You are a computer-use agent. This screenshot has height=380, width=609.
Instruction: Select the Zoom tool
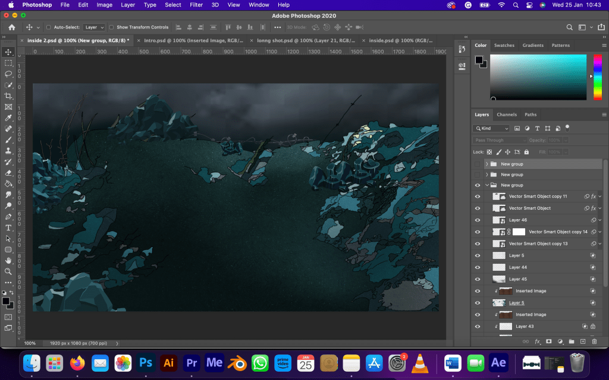8,271
